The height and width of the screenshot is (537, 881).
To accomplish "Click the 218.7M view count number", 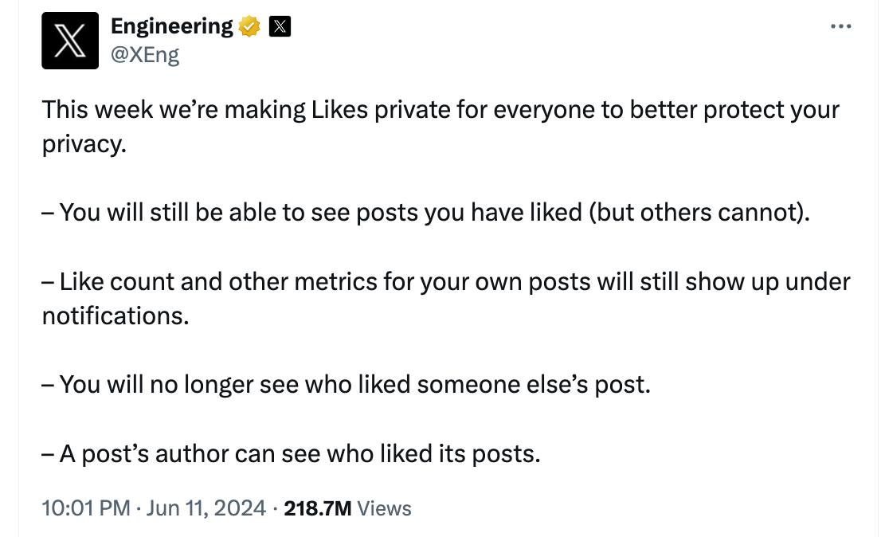I will [x=317, y=508].
